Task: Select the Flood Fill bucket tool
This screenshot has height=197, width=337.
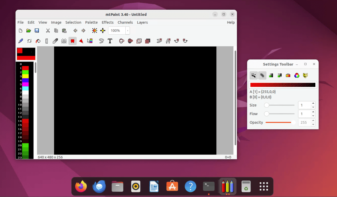Action: pyautogui.click(x=38, y=41)
